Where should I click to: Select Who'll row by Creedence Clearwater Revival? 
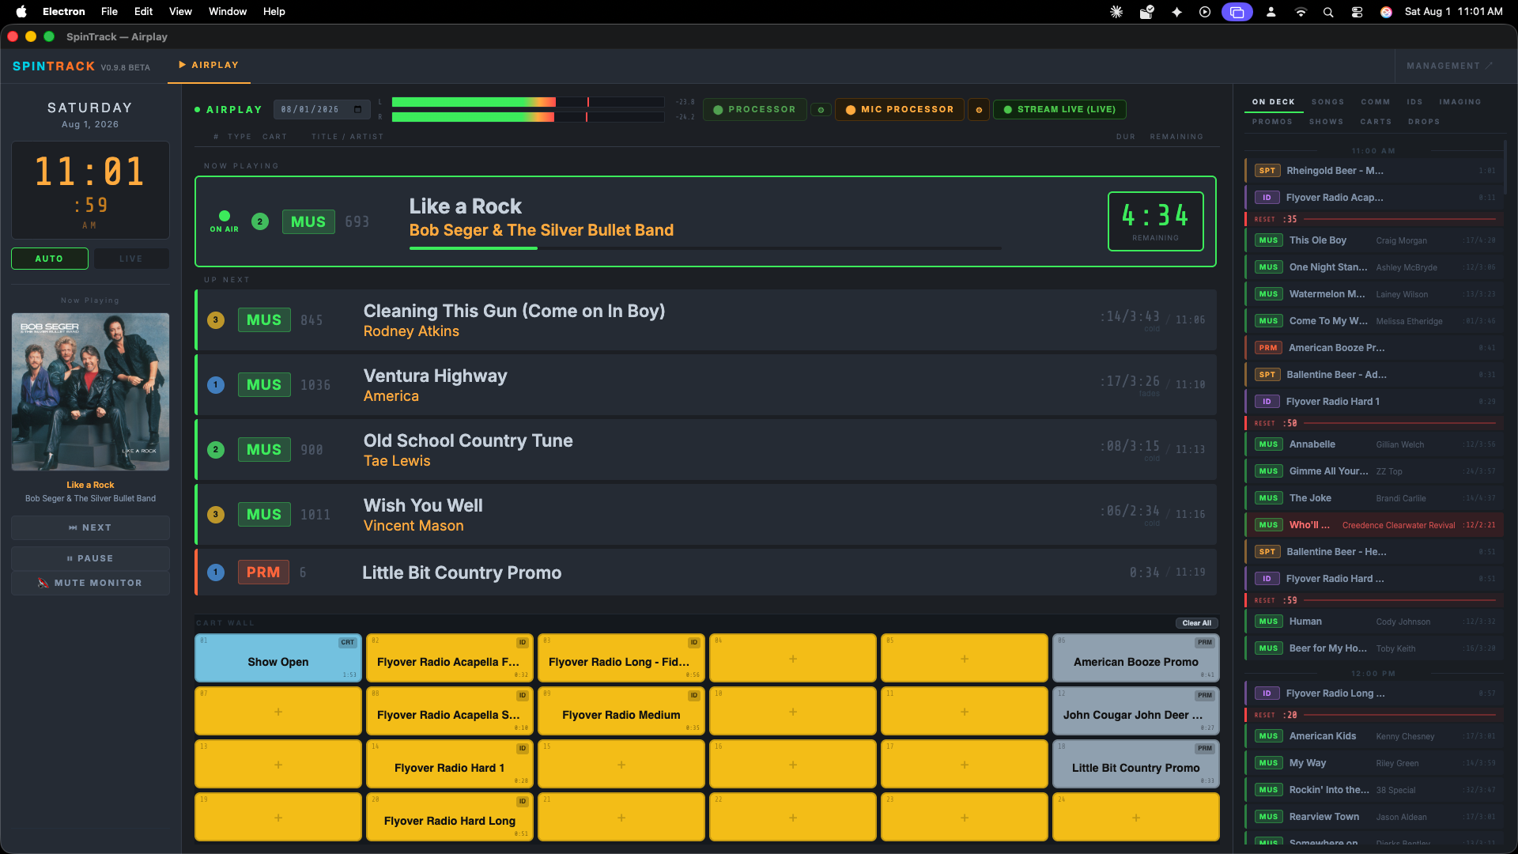1374,525
